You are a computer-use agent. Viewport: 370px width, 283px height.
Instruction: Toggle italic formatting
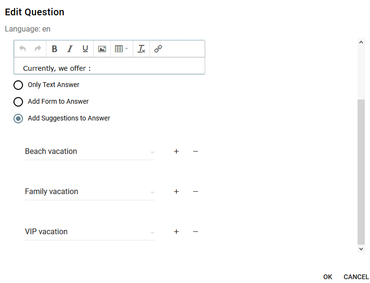70,49
